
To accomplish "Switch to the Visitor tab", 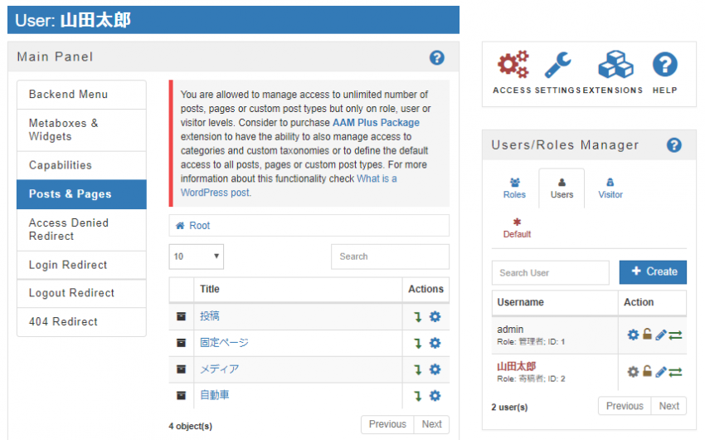I will coord(610,188).
